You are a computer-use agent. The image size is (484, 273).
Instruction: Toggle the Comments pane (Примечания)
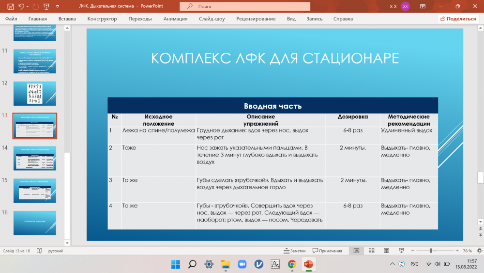[x=327, y=251]
